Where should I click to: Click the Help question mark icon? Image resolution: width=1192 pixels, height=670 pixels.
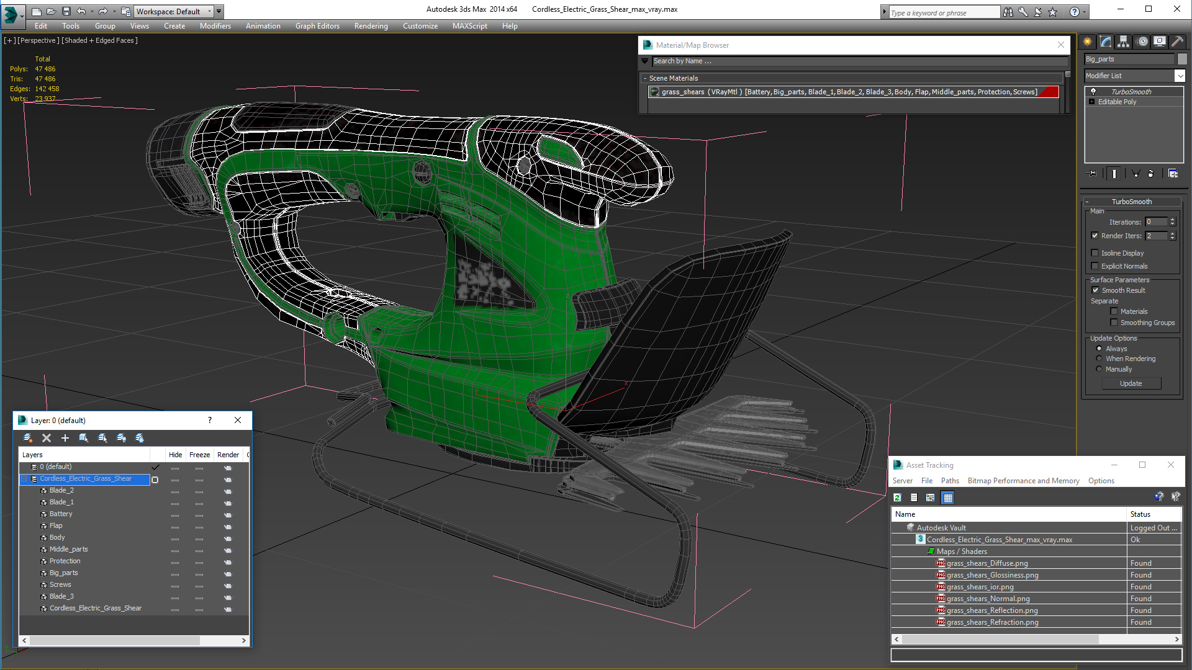1075,12
